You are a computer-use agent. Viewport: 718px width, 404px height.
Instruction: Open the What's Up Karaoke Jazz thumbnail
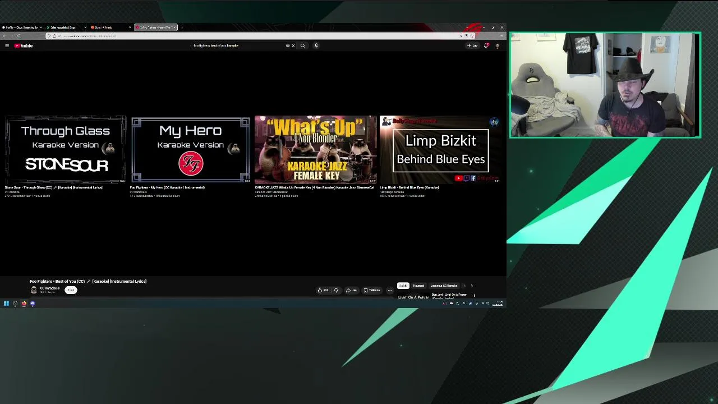[316, 149]
